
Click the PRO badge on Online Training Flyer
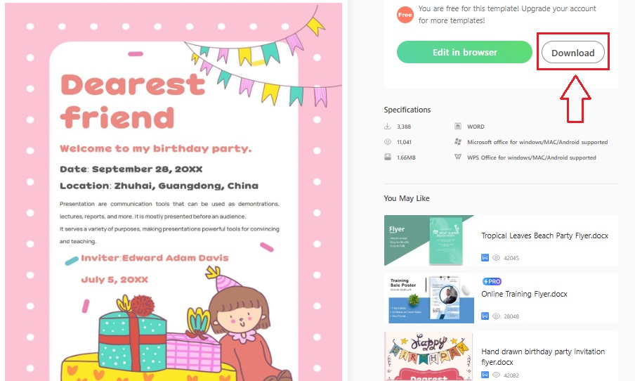coord(492,281)
